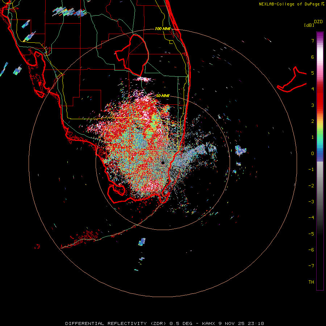The width and height of the screenshot is (326, 326).
Task: Click the 50 NMI range ring label
Action: point(163,96)
